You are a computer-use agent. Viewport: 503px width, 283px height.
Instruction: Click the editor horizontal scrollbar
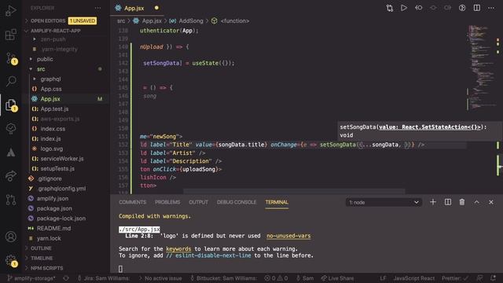[294, 192]
